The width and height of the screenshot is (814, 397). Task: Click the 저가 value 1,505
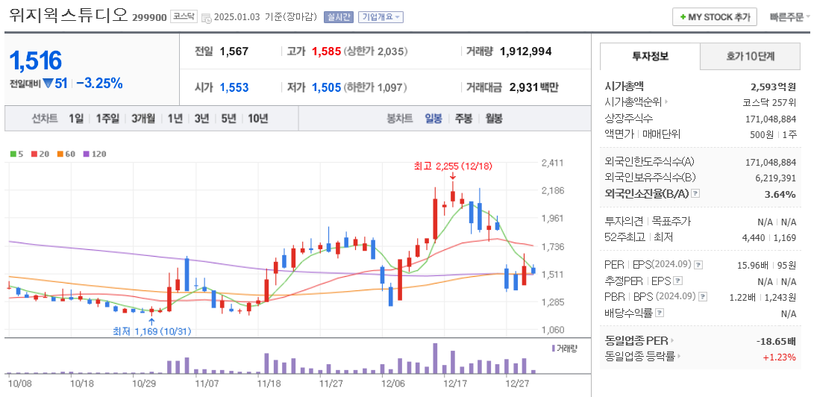(x=327, y=88)
